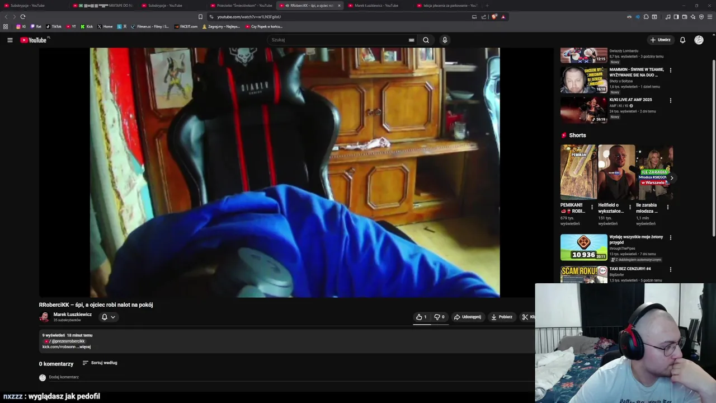Open the account avatar menu

[699, 40]
